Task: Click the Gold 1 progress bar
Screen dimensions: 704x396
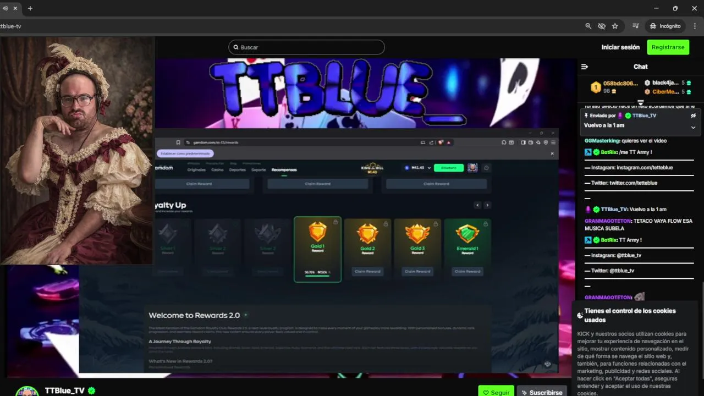Action: (x=317, y=276)
